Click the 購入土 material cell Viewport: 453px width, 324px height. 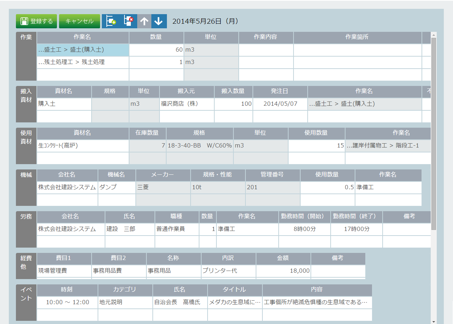64,104
